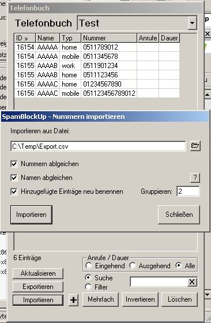Click the search text field
211x323 pixels.
[x=159, y=282]
